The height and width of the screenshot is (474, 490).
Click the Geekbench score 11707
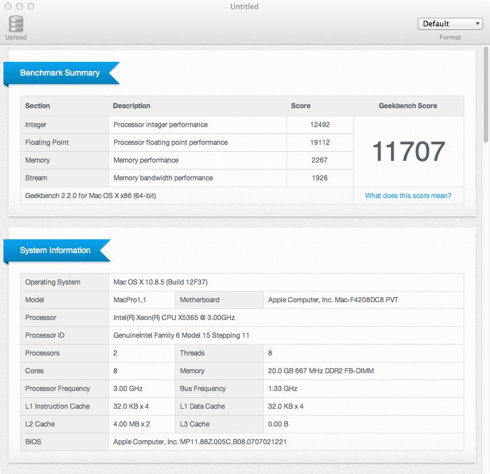click(x=409, y=152)
